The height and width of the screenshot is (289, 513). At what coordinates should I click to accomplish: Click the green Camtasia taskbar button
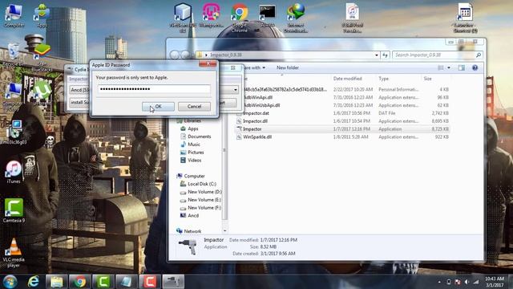pyautogui.click(x=103, y=282)
